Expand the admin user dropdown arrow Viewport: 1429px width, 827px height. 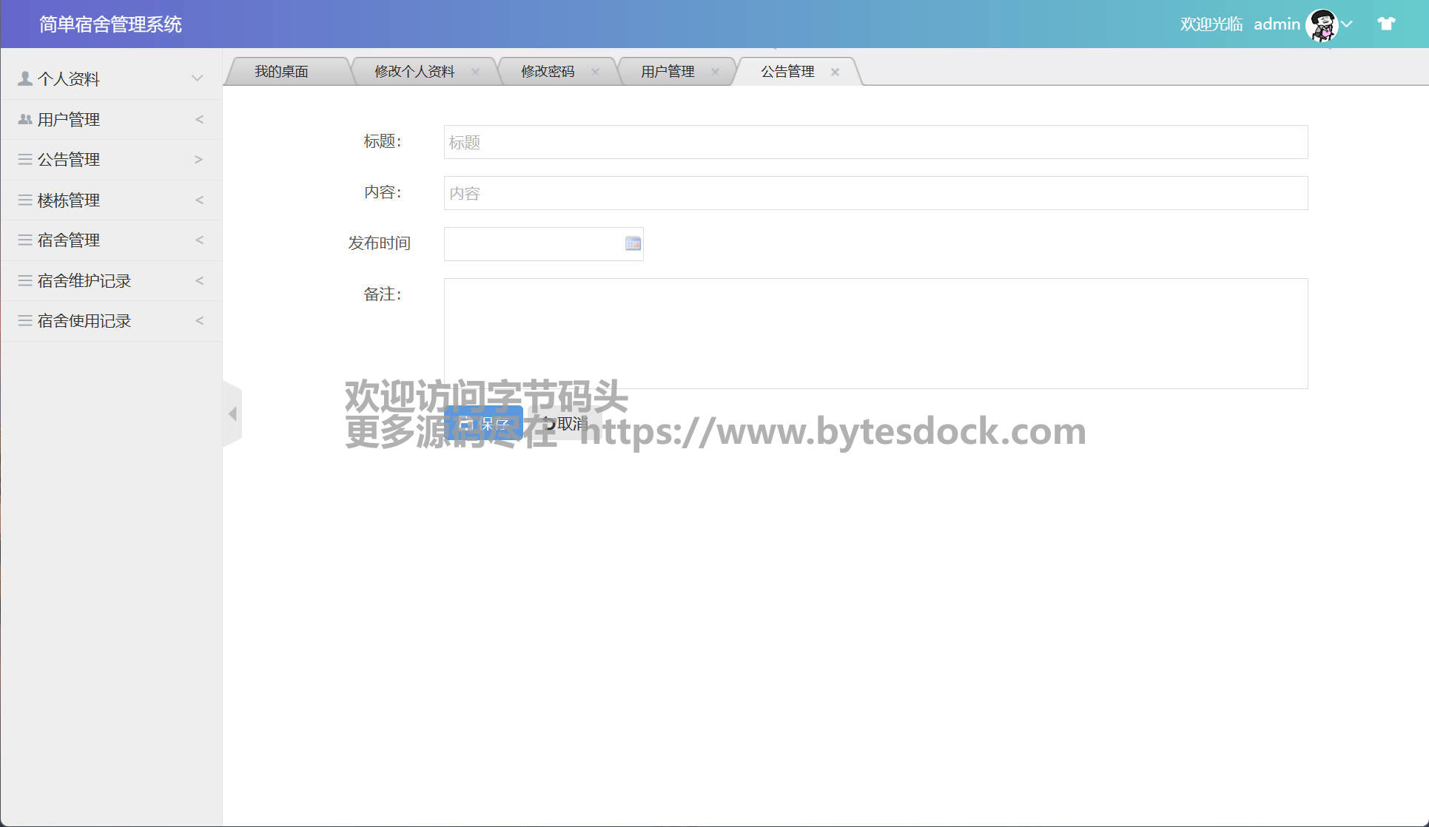(x=1347, y=24)
